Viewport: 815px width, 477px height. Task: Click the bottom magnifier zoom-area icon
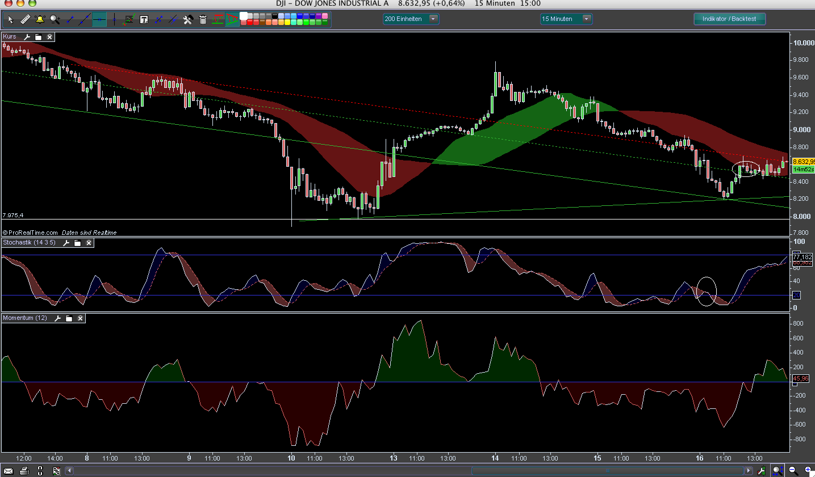tap(778, 471)
